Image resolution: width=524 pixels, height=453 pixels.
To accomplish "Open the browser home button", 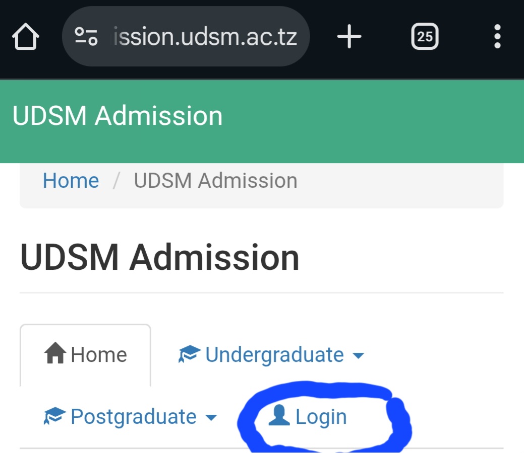I will pyautogui.click(x=26, y=36).
